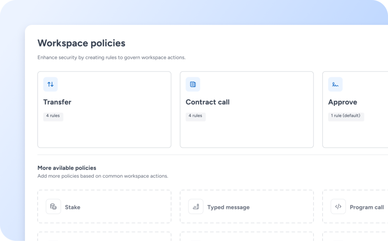Viewport: 388px width, 241px height.
Task: Click the "Enhance security by creating rules" description
Action: coord(111,58)
